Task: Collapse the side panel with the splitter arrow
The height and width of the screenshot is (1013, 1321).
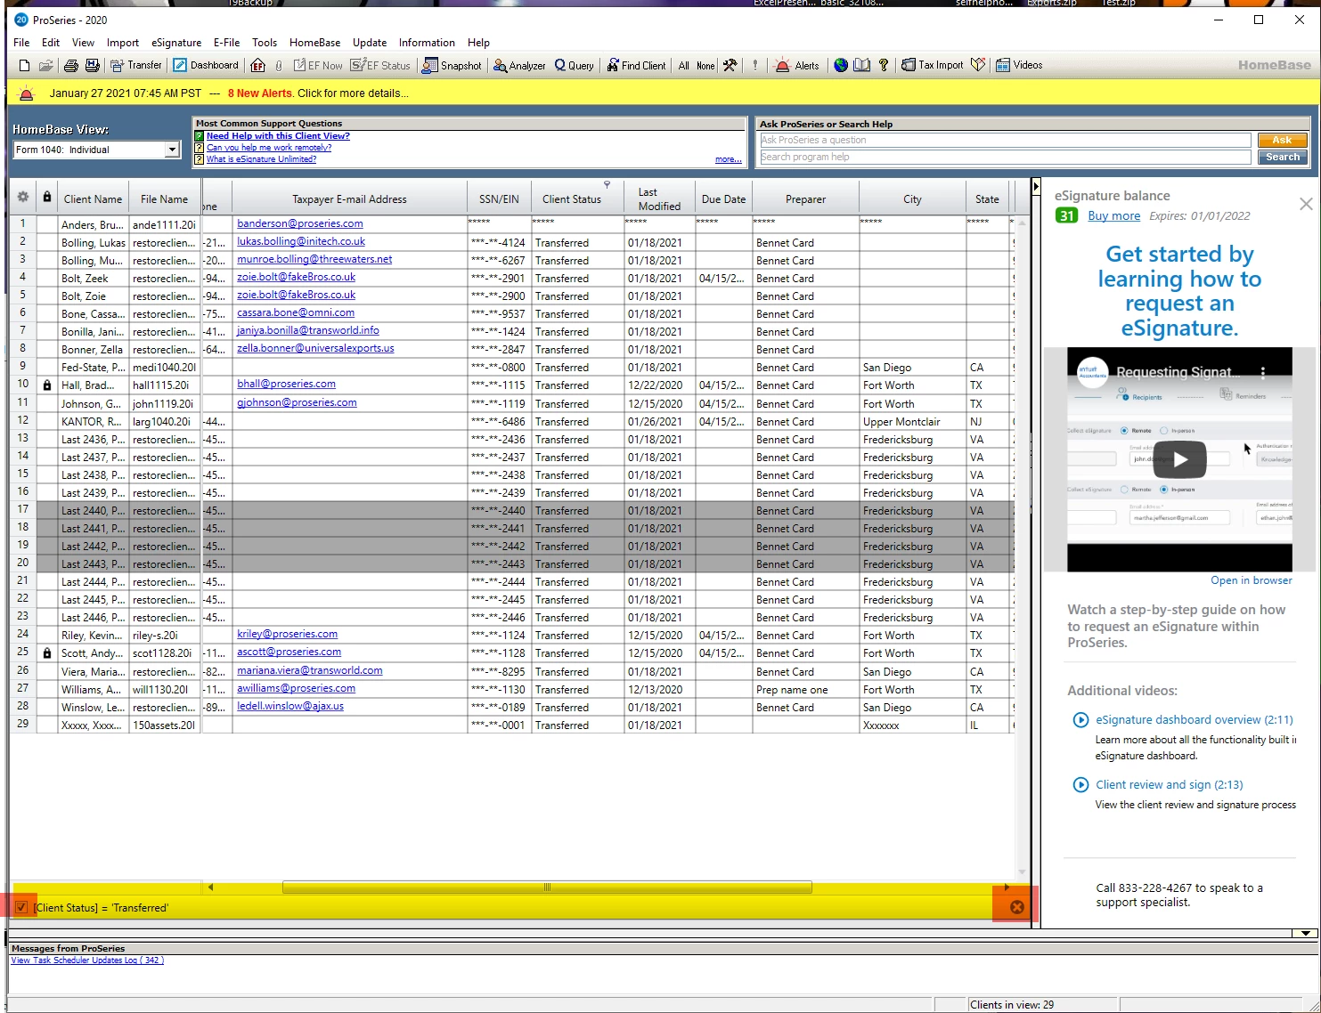Action: point(1036,187)
